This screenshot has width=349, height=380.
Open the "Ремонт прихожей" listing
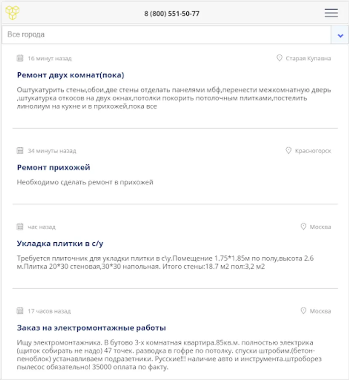point(54,168)
